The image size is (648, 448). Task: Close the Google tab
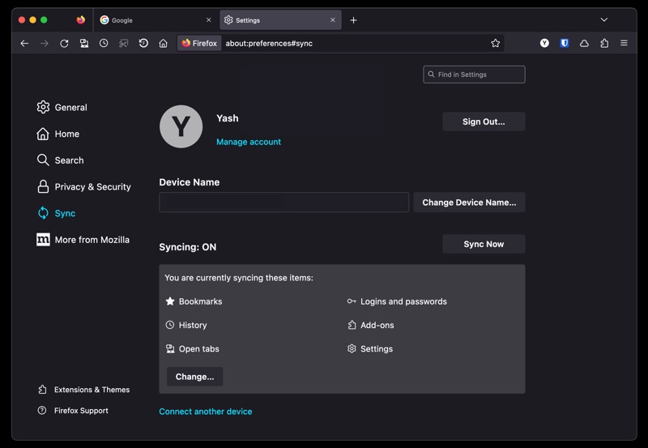pyautogui.click(x=208, y=19)
